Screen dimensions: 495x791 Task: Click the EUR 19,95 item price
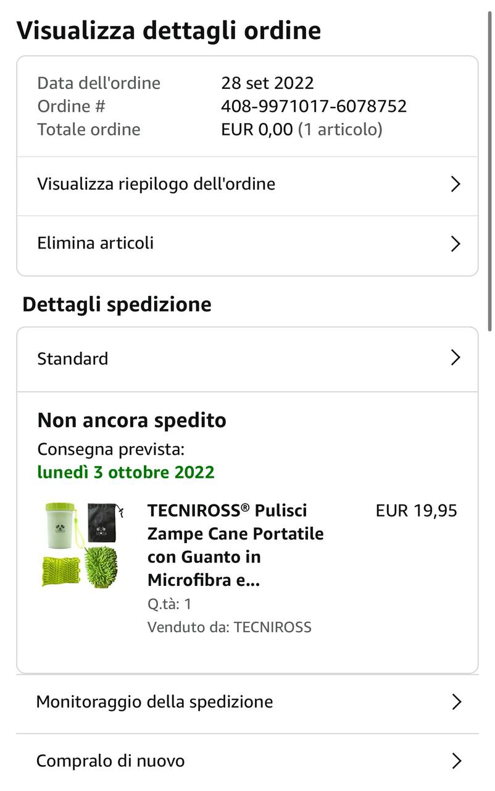416,510
